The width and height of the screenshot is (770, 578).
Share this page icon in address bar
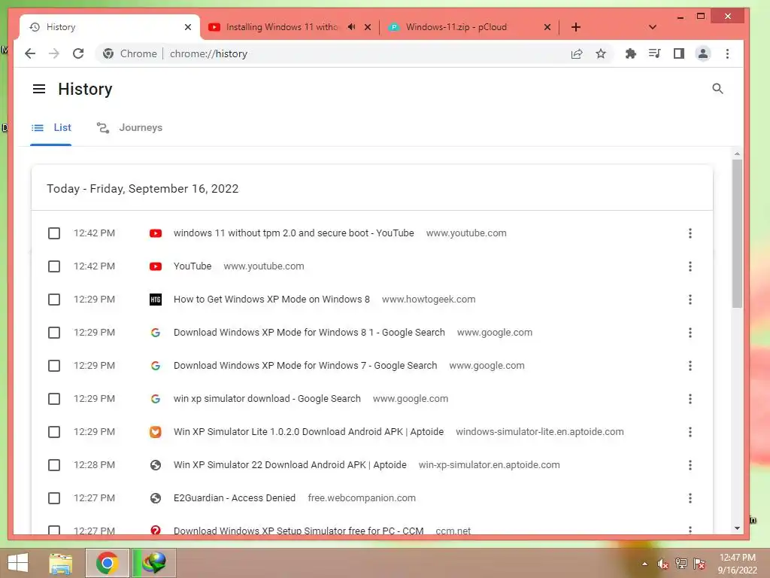[577, 53]
